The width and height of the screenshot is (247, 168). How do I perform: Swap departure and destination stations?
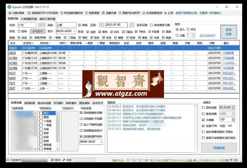pyautogui.click(x=42, y=25)
